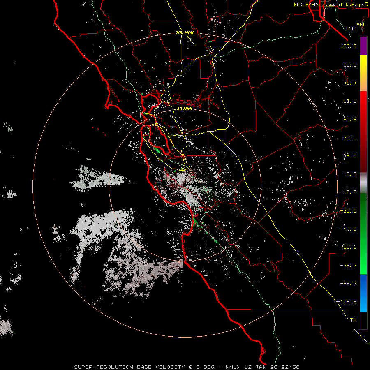The height and width of the screenshot is (370, 370).
Task: Click the NEXLAB-College of DuPage watermark text
Action: [331, 5]
